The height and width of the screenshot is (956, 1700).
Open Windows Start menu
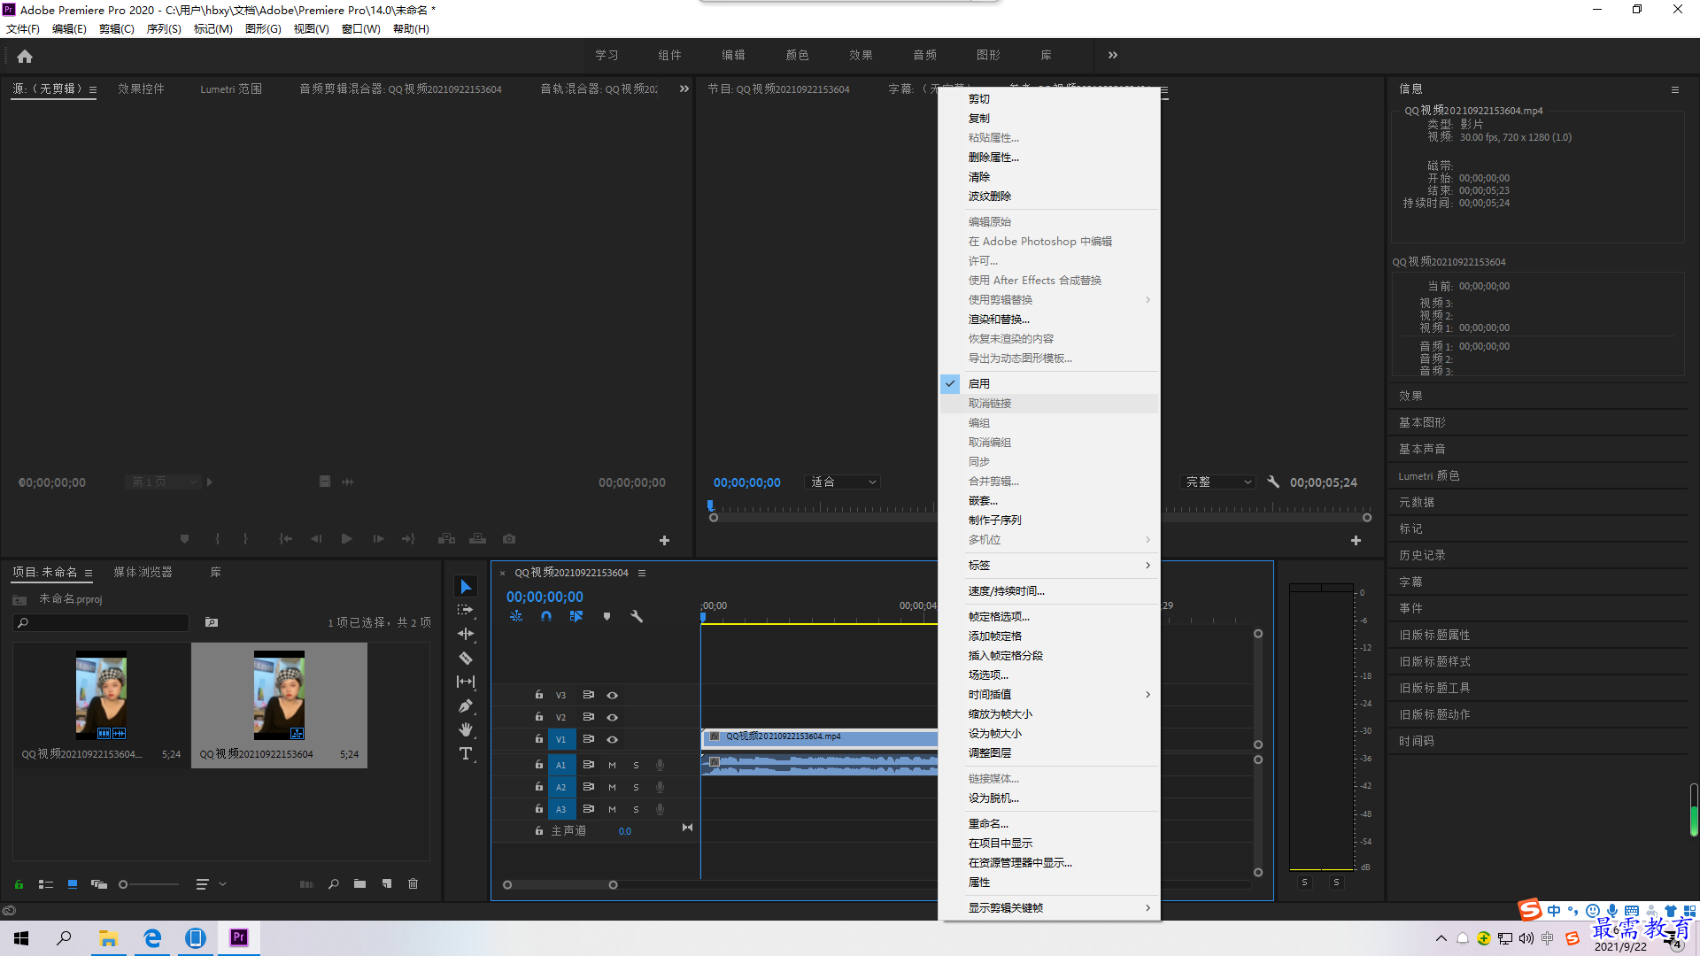(x=21, y=937)
